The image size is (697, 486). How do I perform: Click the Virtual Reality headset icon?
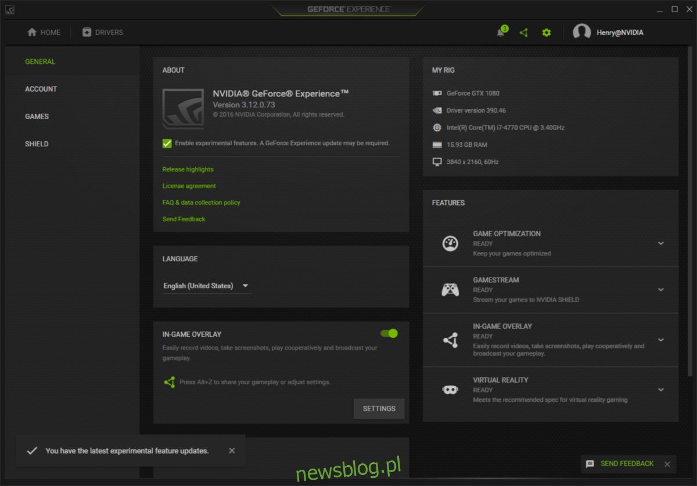coord(450,390)
